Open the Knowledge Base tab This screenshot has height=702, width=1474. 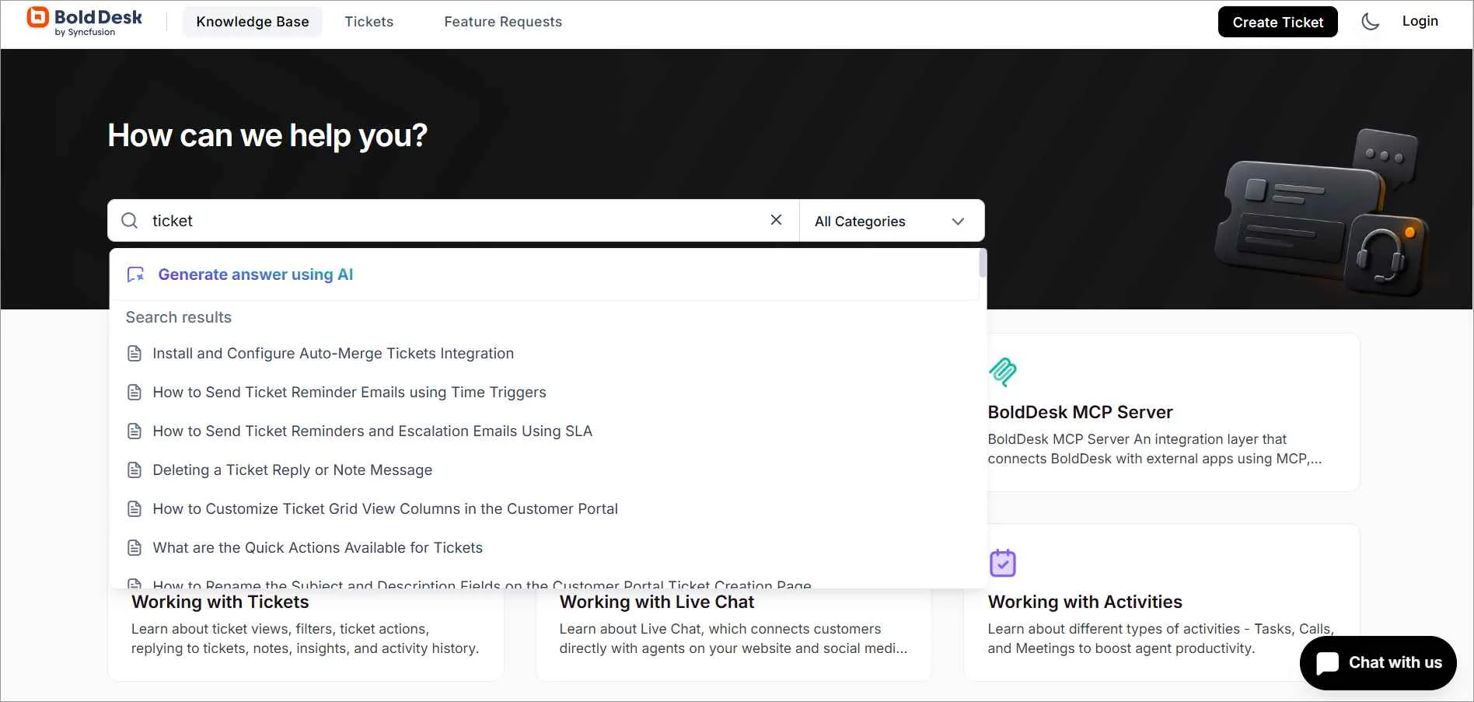click(253, 22)
